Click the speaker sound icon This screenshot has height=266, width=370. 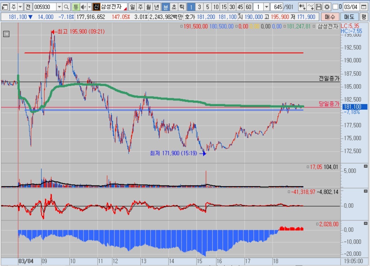(x=83, y=7)
